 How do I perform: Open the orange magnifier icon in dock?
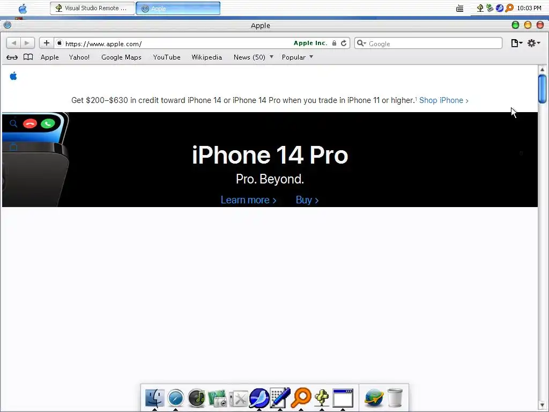301,398
